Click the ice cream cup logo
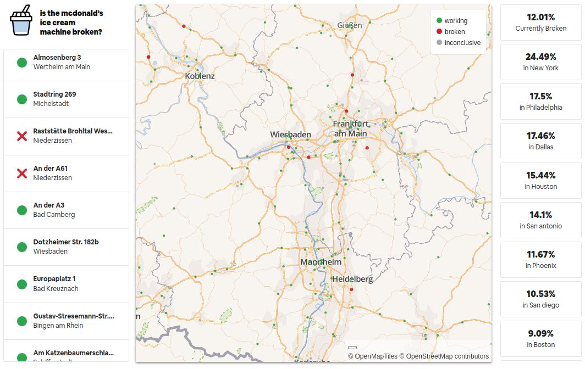 click(21, 20)
